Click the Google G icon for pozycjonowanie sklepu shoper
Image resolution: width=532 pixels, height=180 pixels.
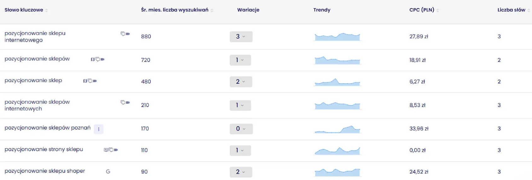(108, 172)
